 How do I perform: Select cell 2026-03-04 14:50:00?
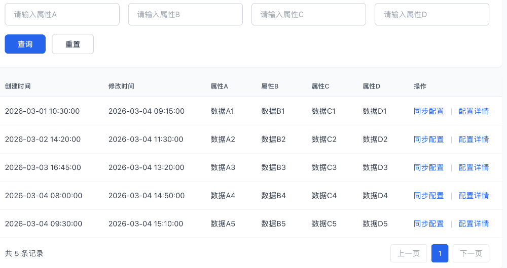(x=147, y=195)
